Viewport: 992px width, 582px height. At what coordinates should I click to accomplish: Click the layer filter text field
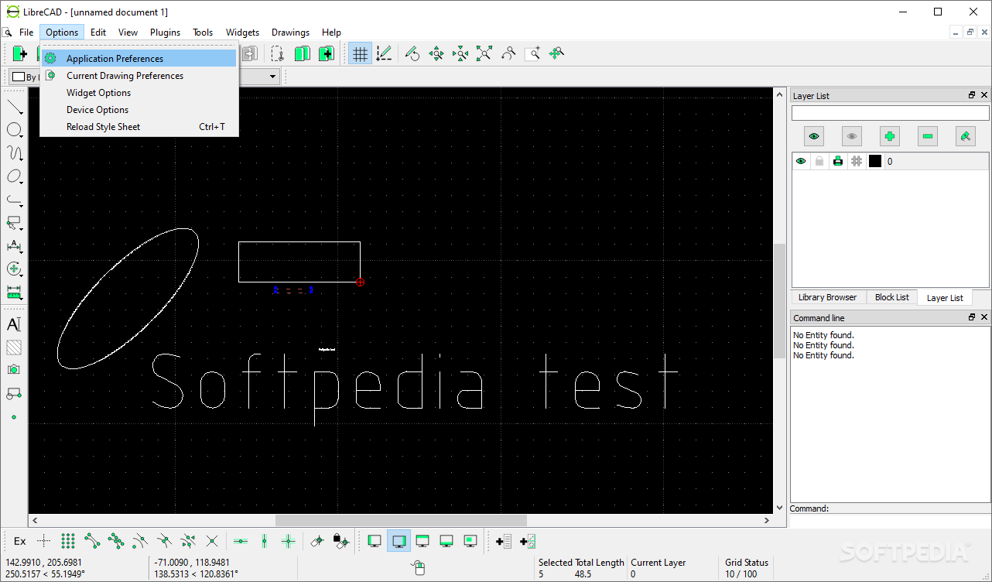tap(890, 113)
